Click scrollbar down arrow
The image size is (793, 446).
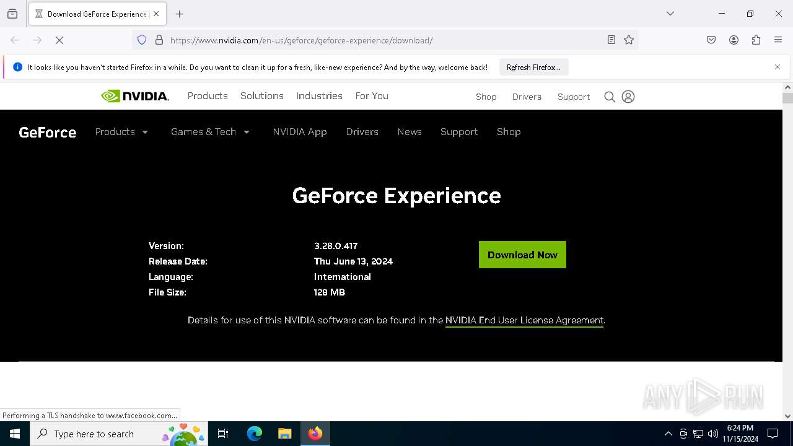pyautogui.click(x=787, y=416)
